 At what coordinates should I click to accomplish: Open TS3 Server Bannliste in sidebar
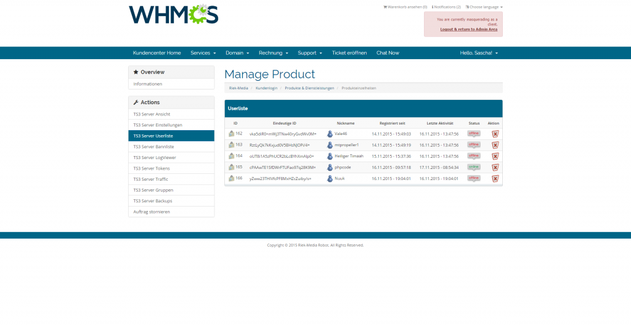[x=153, y=147]
